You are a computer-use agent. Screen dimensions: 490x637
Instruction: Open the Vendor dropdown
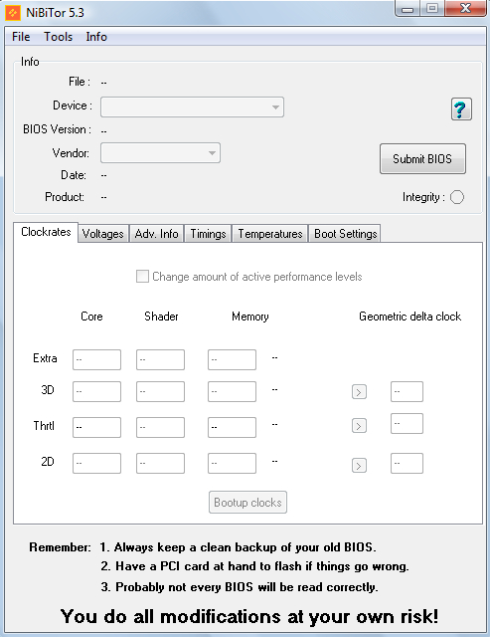point(160,152)
